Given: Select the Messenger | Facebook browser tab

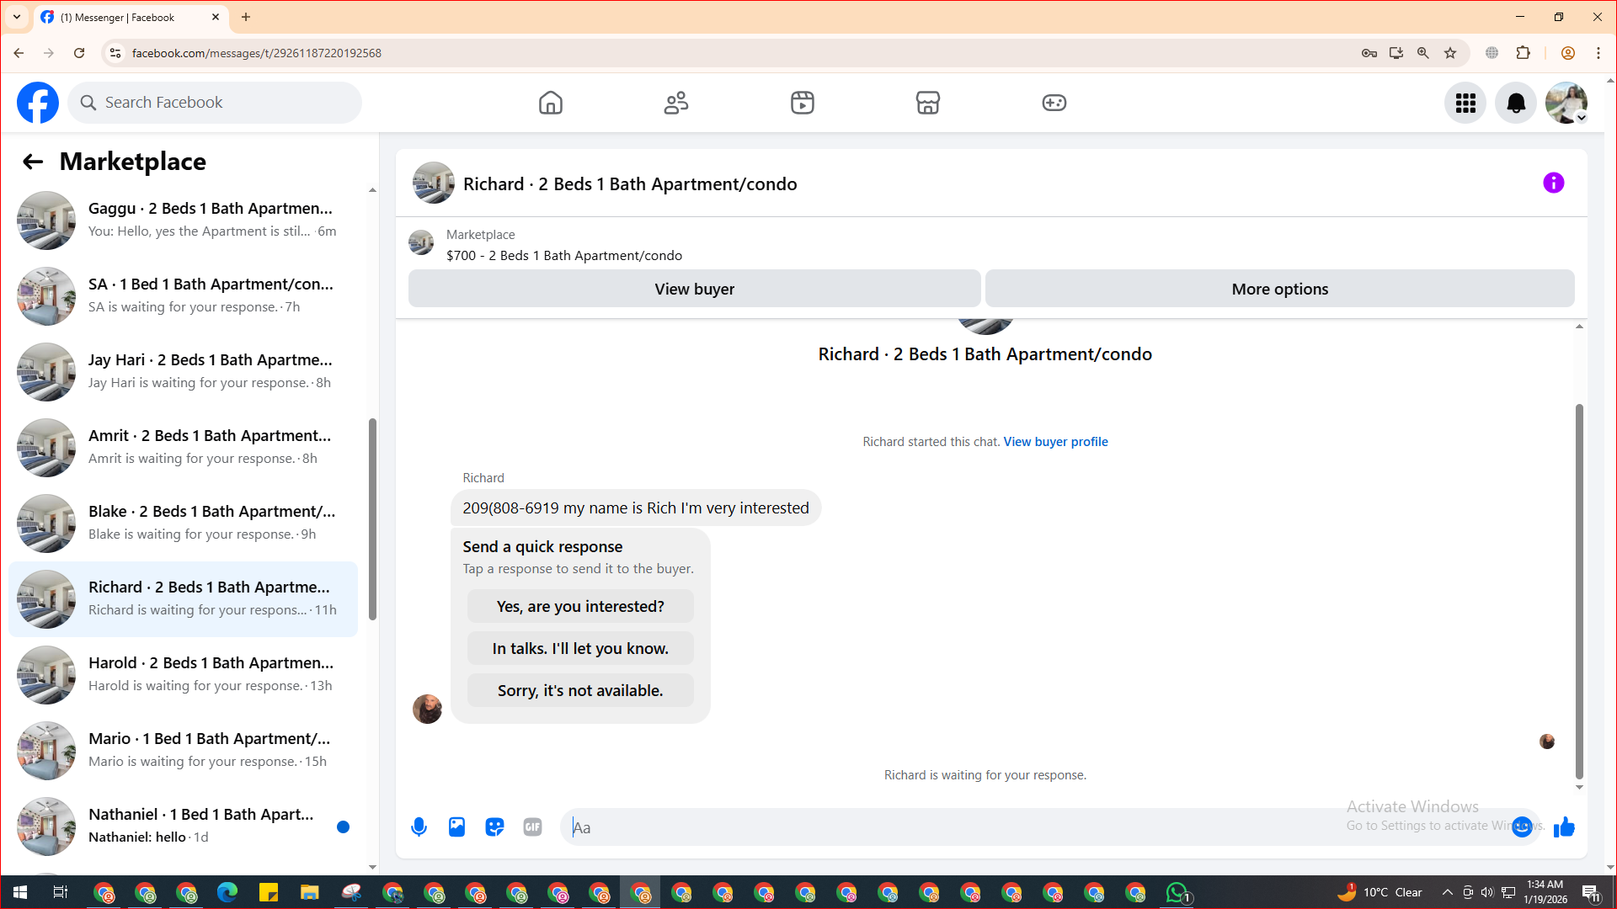Looking at the screenshot, I should click(131, 17).
